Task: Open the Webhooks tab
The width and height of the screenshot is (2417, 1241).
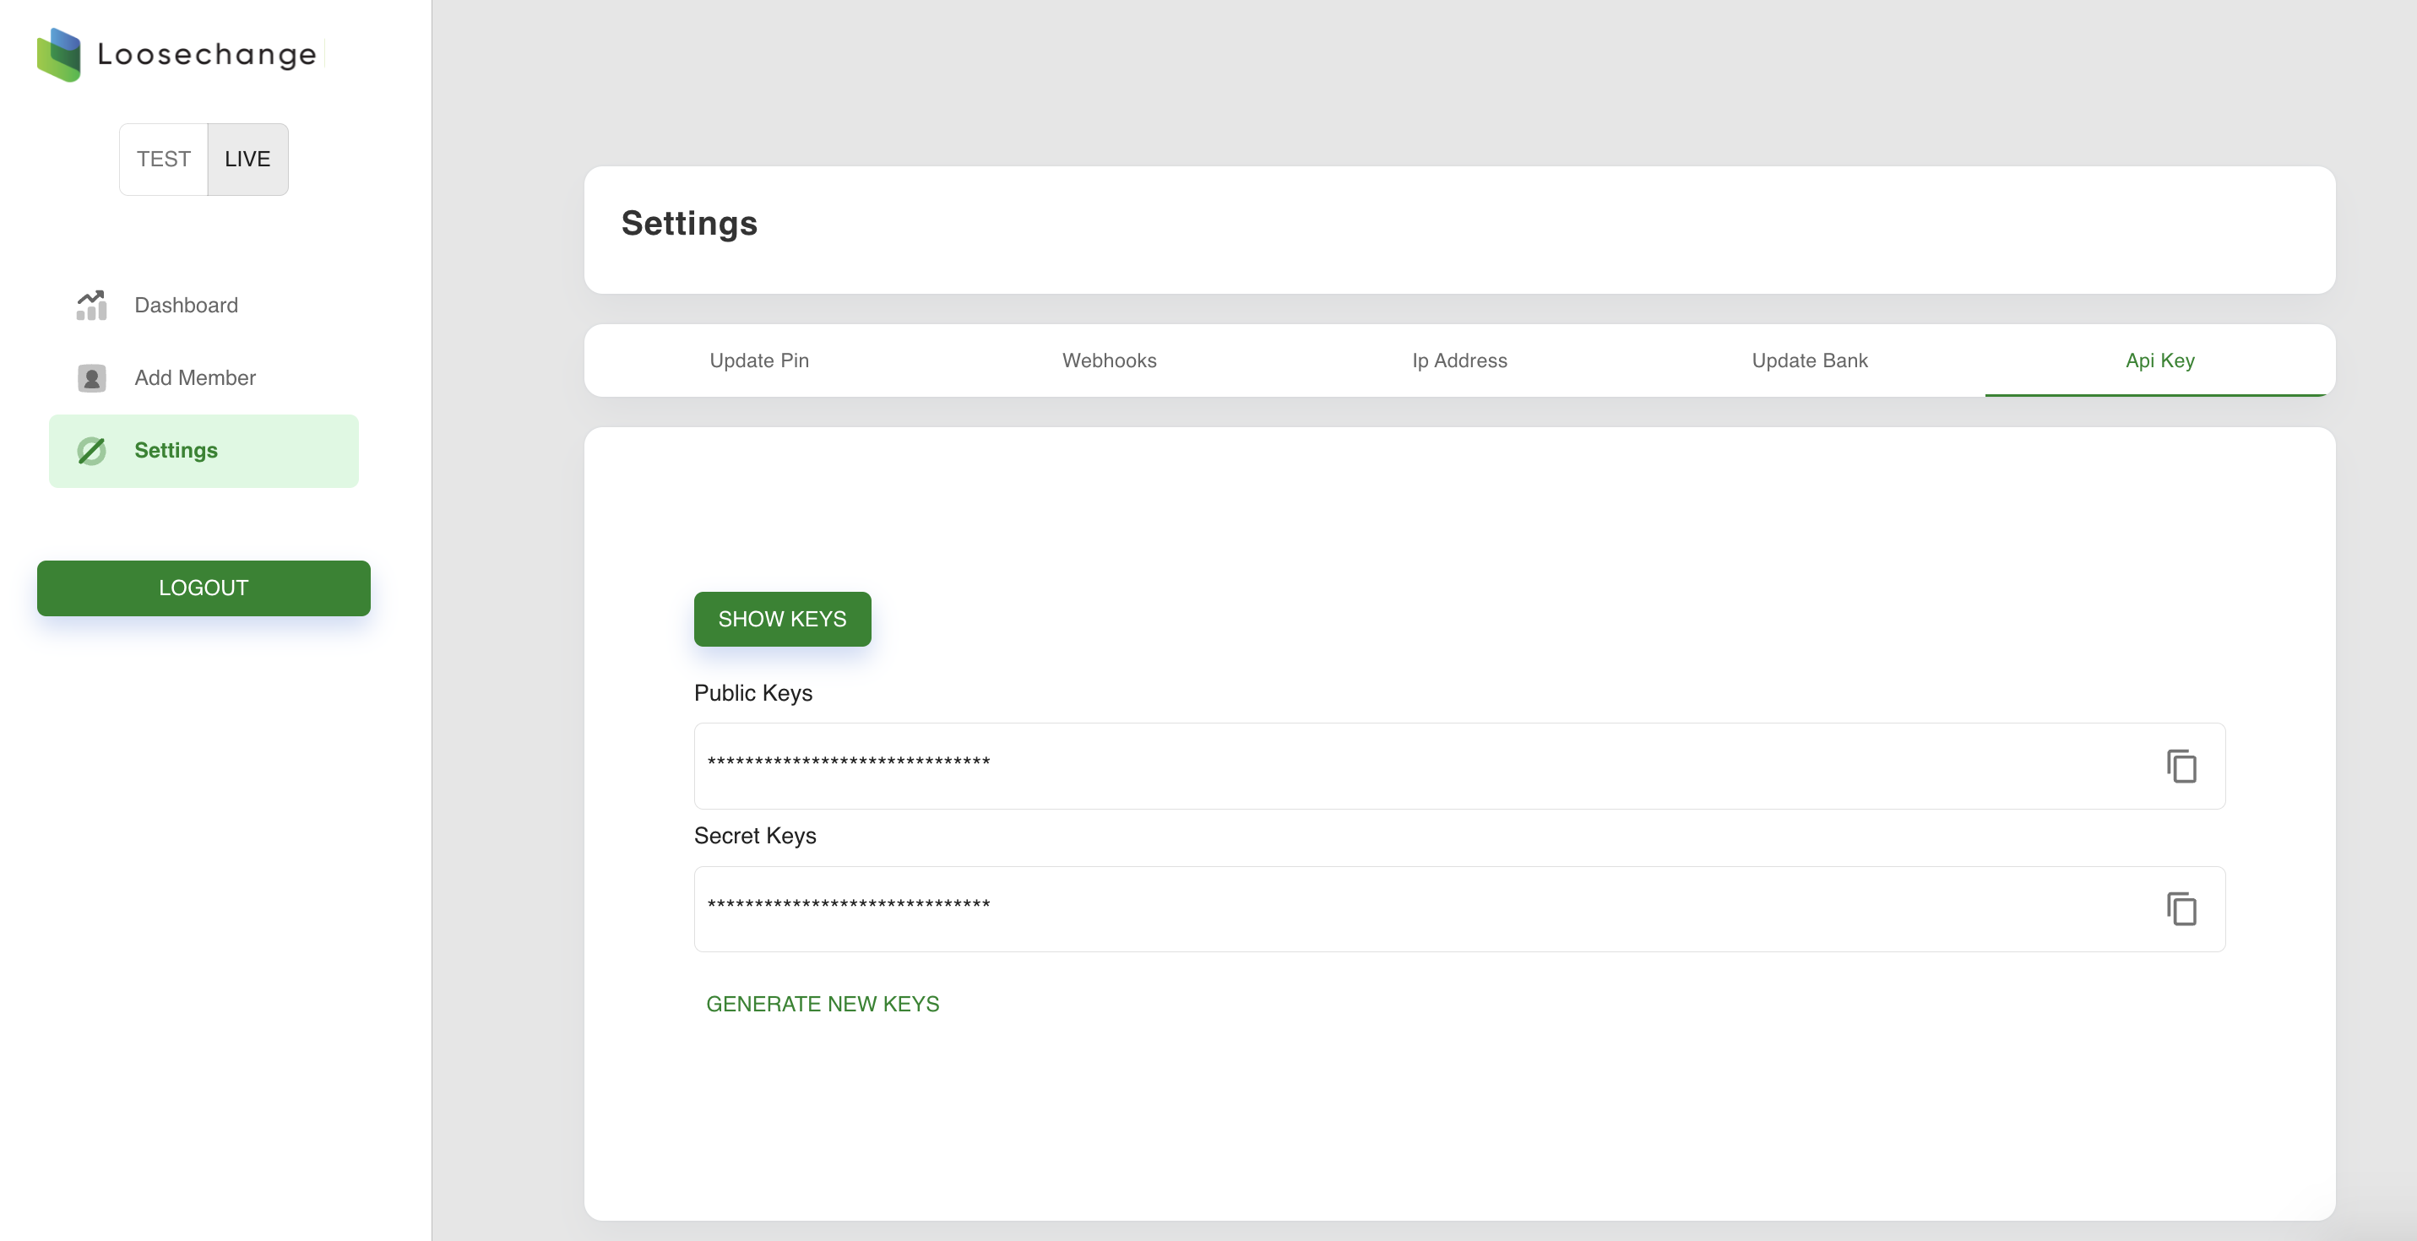Action: (x=1109, y=361)
